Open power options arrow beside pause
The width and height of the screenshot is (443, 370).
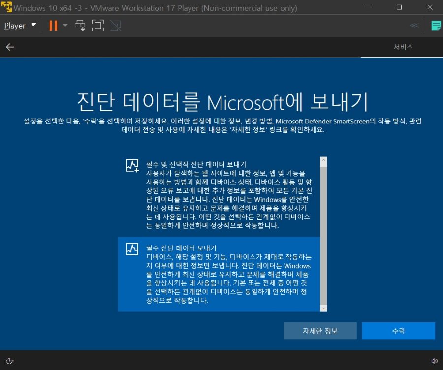[x=65, y=25]
